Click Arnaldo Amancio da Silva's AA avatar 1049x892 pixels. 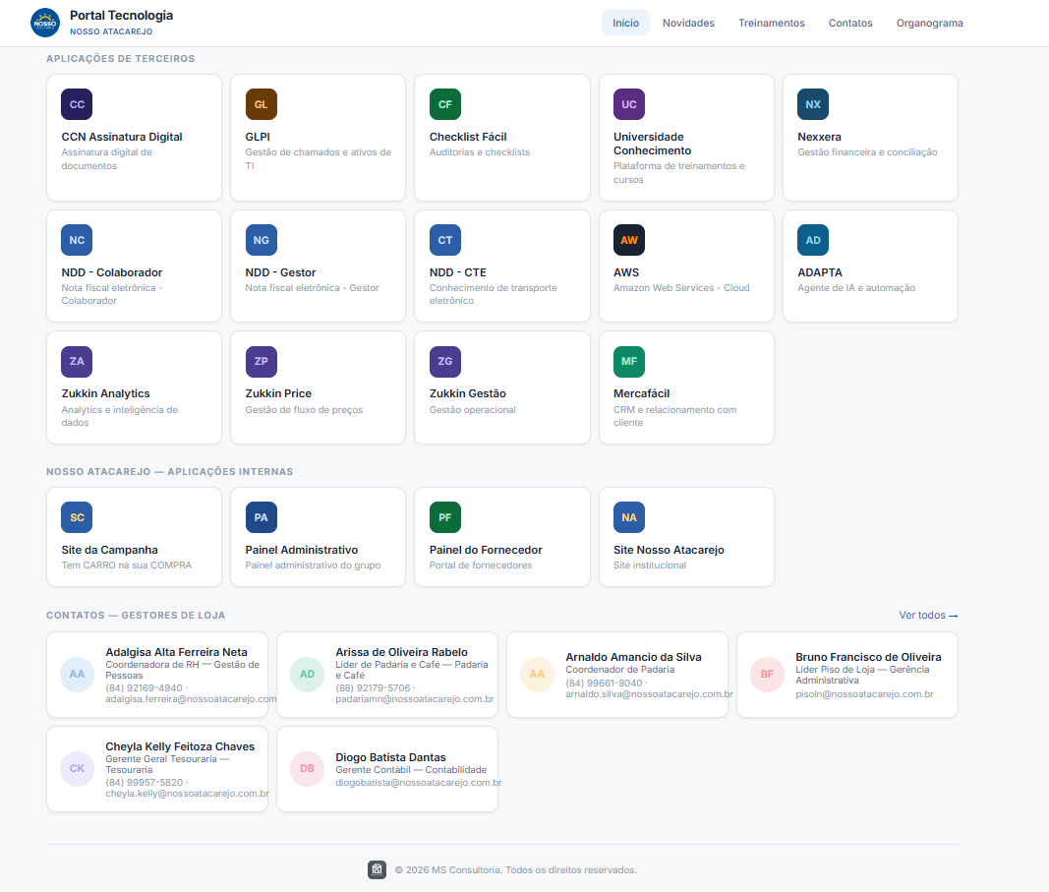537,675
